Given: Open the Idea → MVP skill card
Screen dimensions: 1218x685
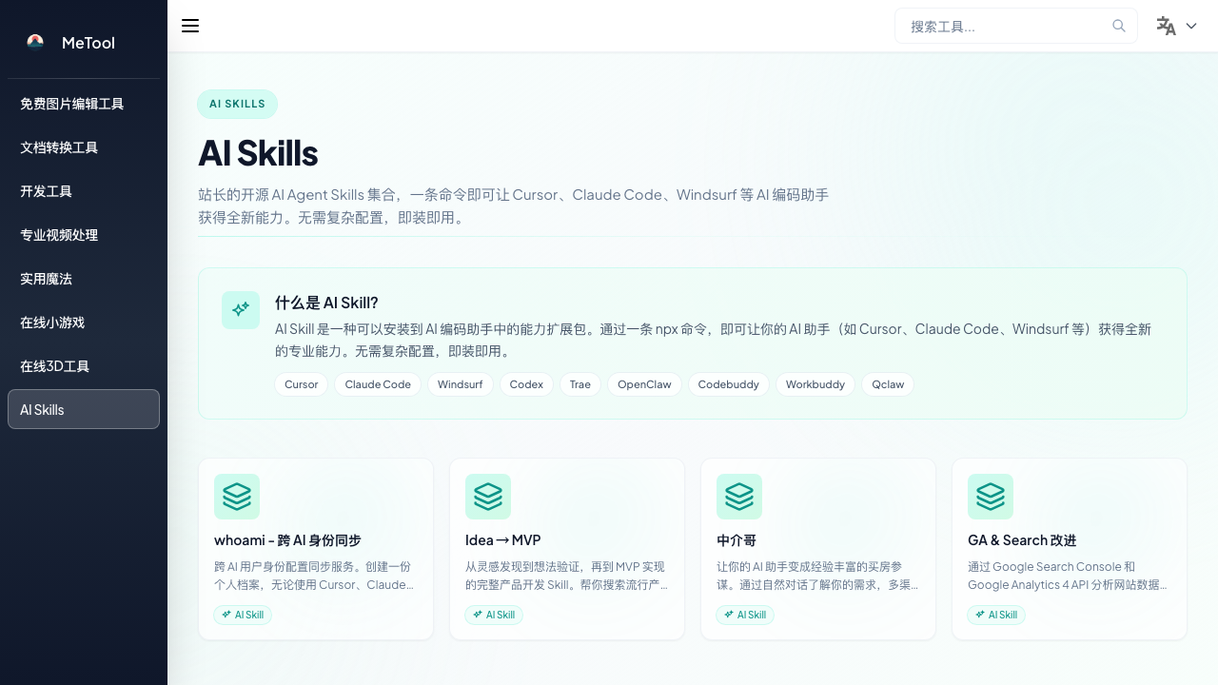Looking at the screenshot, I should (x=567, y=549).
